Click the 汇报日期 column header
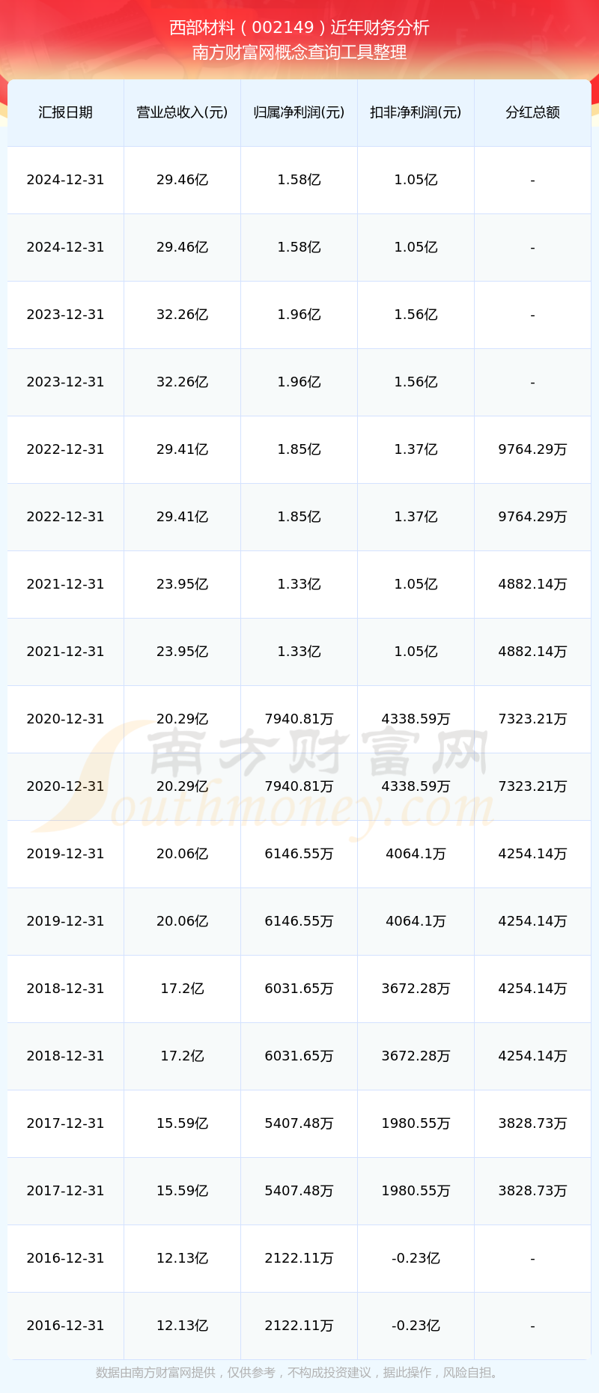The height and width of the screenshot is (1393, 599). pos(65,112)
